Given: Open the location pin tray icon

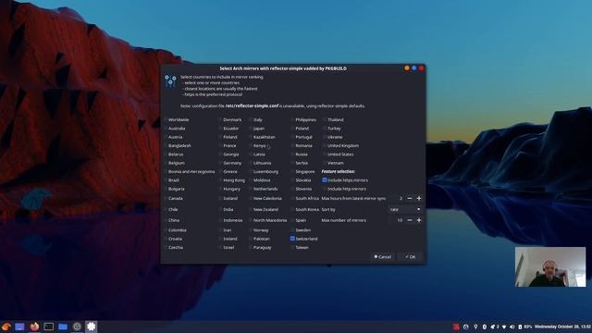Looking at the screenshot, I should [475, 327].
